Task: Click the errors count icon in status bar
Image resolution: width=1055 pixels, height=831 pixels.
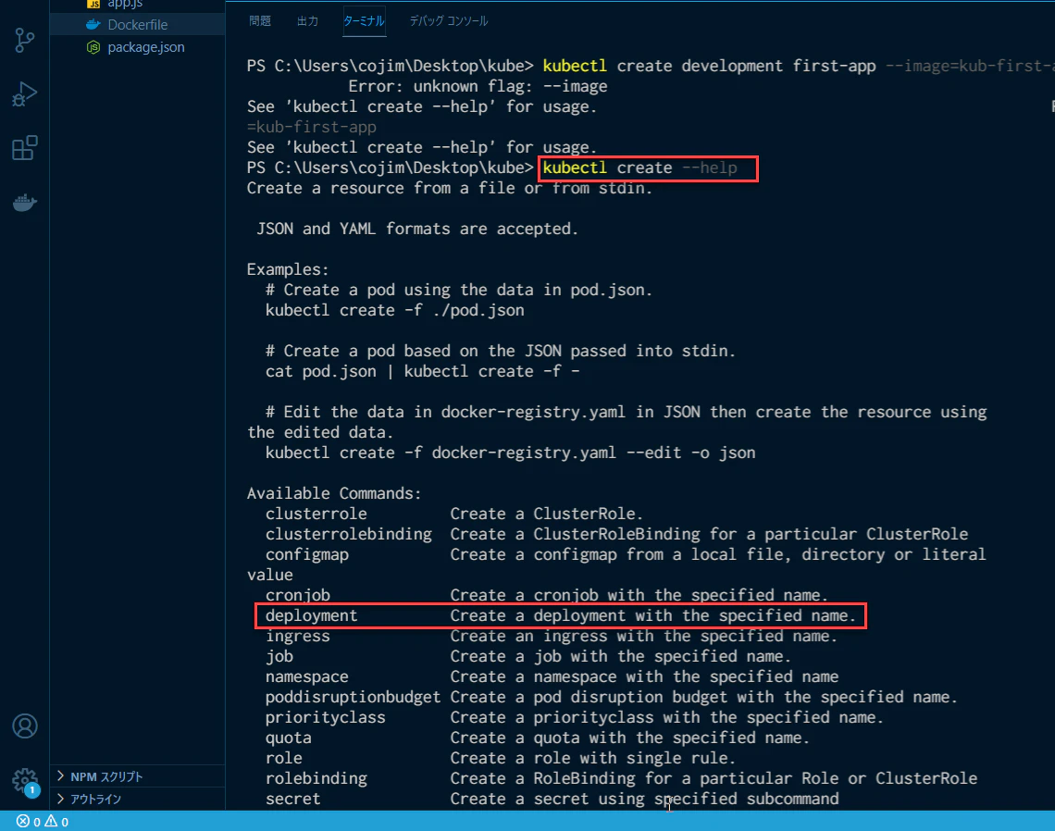Action: [x=23, y=821]
